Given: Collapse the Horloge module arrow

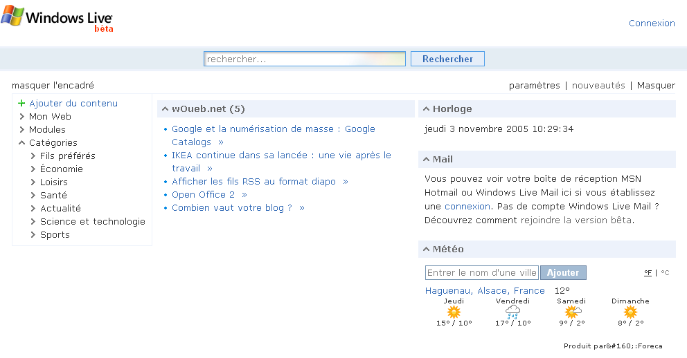Looking at the screenshot, I should [426, 109].
